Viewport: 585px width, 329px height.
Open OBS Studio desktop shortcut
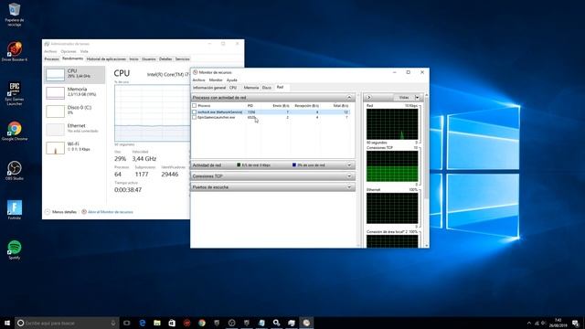coord(15,171)
